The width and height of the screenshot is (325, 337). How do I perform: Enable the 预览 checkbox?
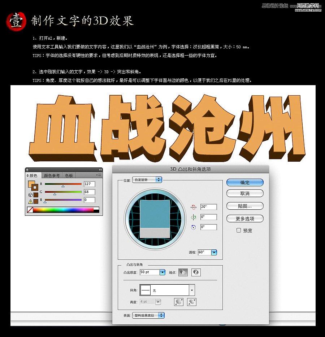click(239, 231)
